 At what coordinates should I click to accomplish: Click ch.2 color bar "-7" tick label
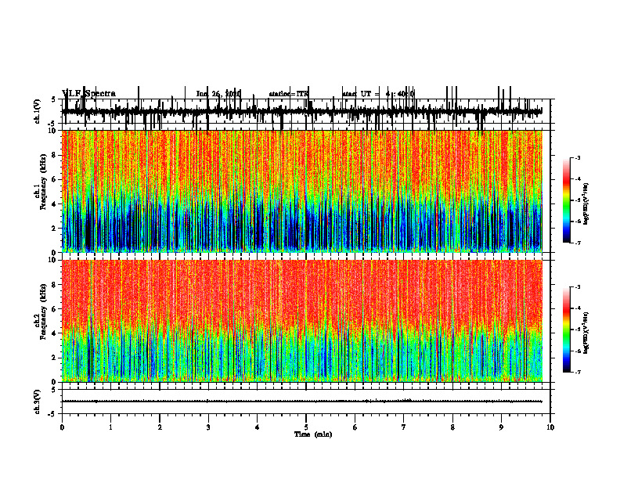577,372
